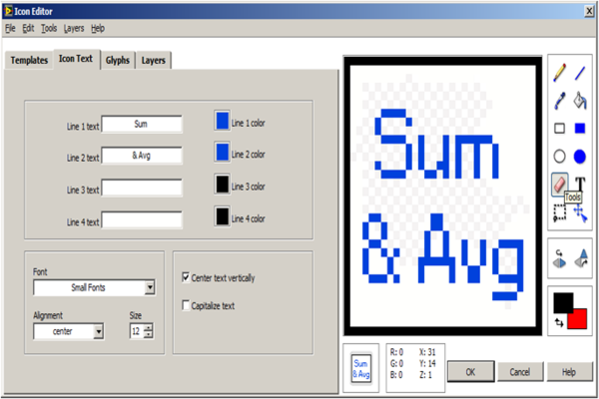The image size is (599, 399).
Task: Open the Layers menu
Action: click(74, 28)
